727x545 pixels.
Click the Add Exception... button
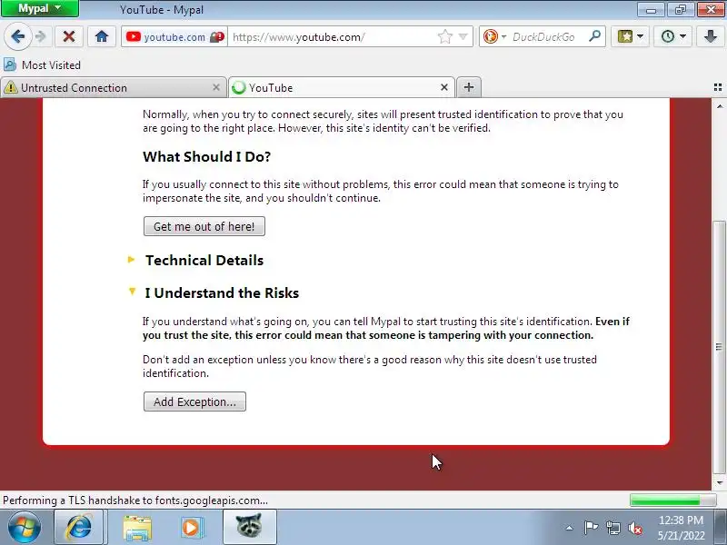pyautogui.click(x=194, y=401)
